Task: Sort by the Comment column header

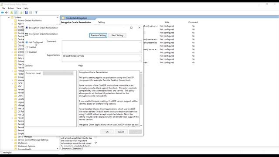Action: tap(193, 22)
